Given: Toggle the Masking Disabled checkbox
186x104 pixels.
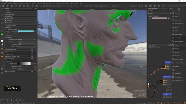Looking at the screenshot, I should tap(18, 29).
